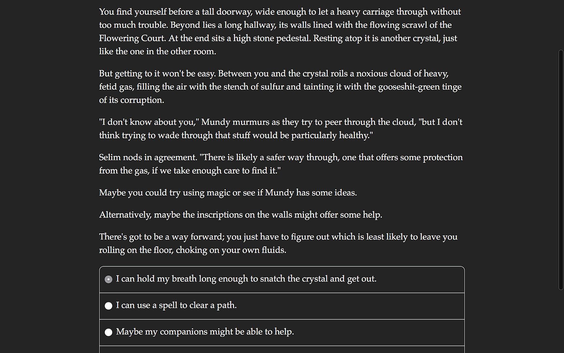Choose the "use a spell" radio button
Viewport: 564px width, 353px height.
point(108,306)
